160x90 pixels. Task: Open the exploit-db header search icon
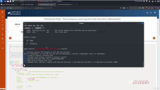pyautogui.click(x=155, y=13)
